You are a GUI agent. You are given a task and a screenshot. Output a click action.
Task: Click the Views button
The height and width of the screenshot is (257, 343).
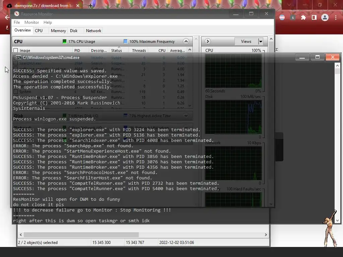tap(246, 41)
